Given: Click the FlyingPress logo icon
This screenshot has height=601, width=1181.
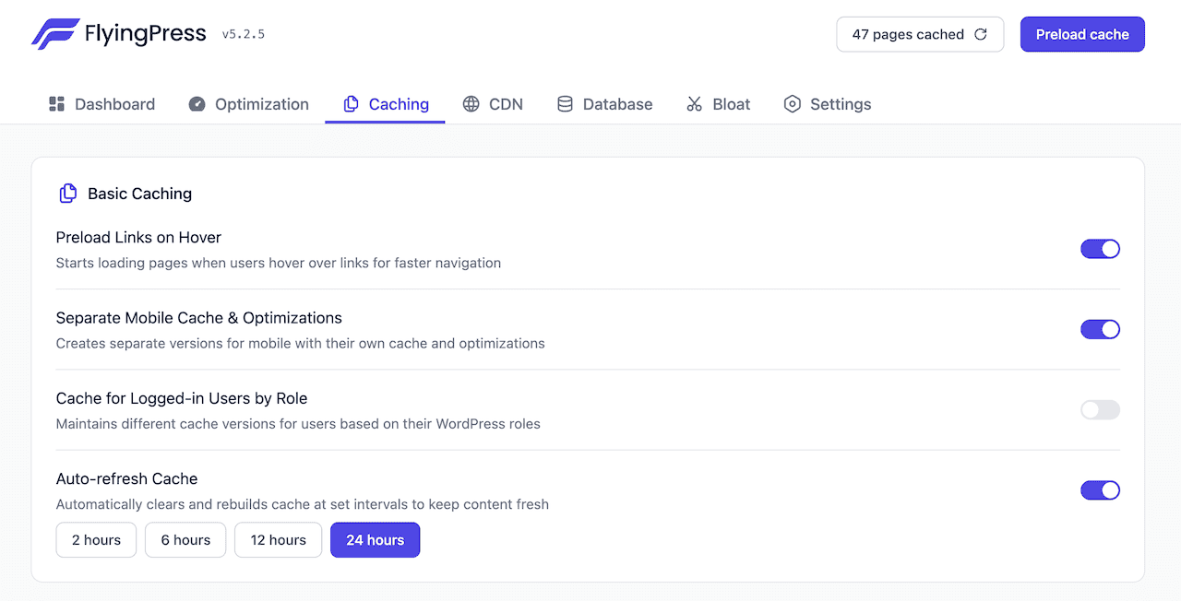Looking at the screenshot, I should [x=54, y=33].
